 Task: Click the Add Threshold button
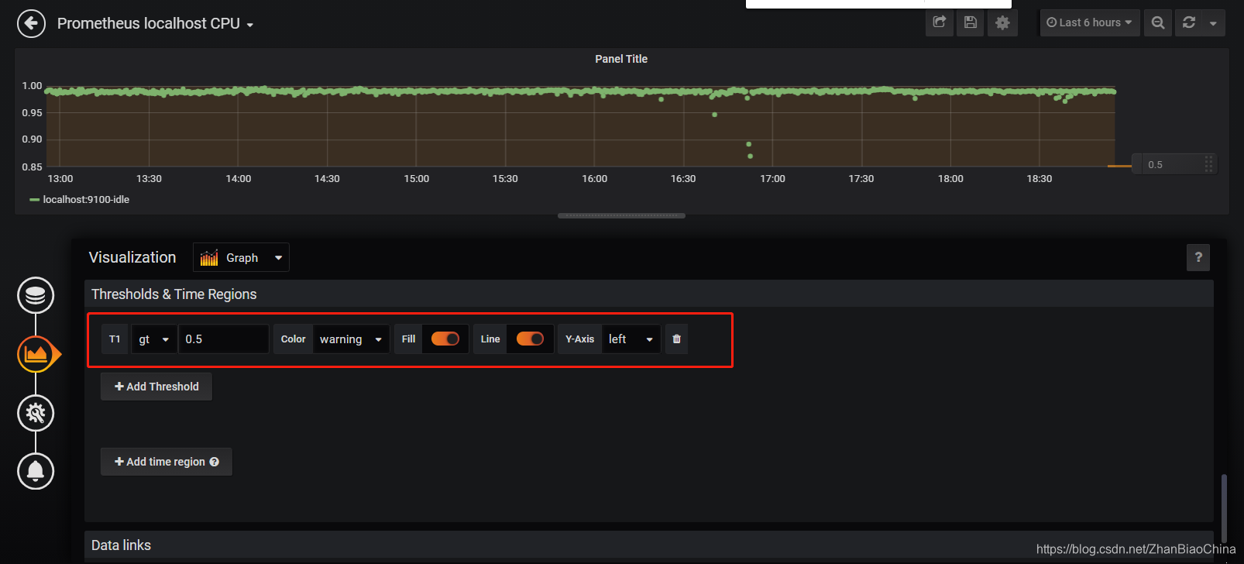click(156, 387)
